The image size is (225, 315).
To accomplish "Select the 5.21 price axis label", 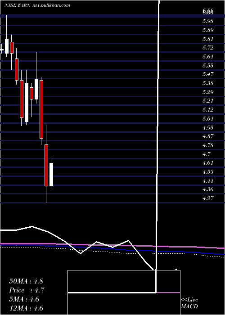I will [208, 101].
